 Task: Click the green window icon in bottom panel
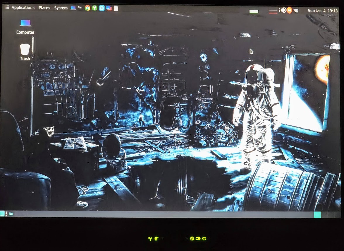11,214
